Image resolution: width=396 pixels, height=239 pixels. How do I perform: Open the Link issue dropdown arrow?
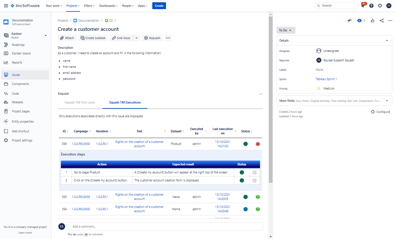tap(137, 38)
